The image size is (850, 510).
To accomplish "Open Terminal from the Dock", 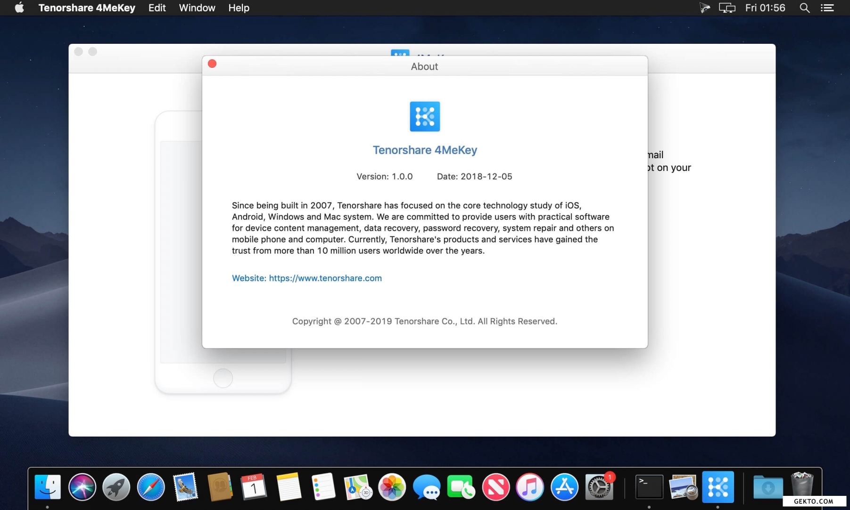I will pyautogui.click(x=649, y=486).
